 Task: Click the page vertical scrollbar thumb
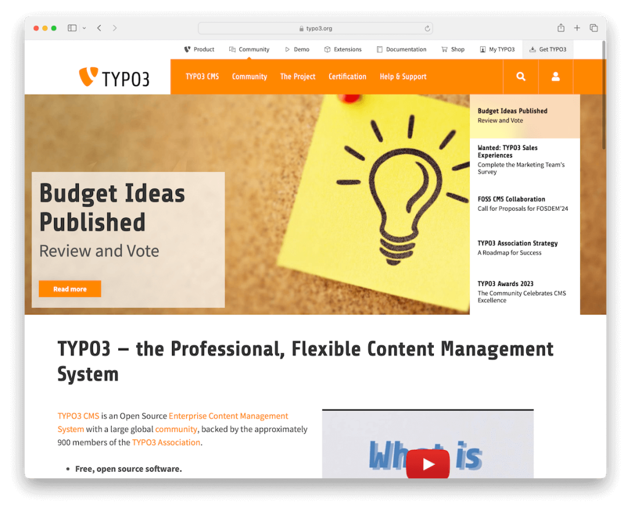point(604,95)
